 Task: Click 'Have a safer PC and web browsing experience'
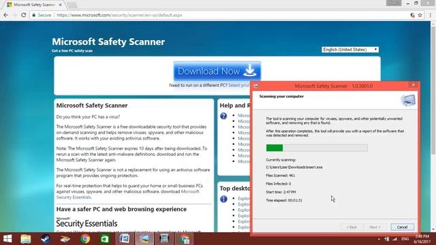pos(121,209)
